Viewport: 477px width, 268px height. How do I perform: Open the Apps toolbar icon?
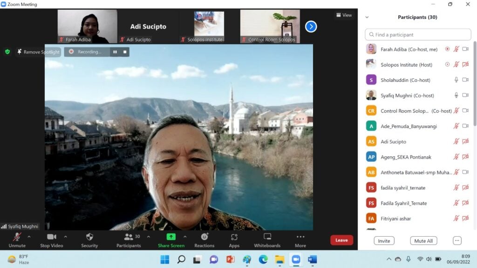(234, 240)
